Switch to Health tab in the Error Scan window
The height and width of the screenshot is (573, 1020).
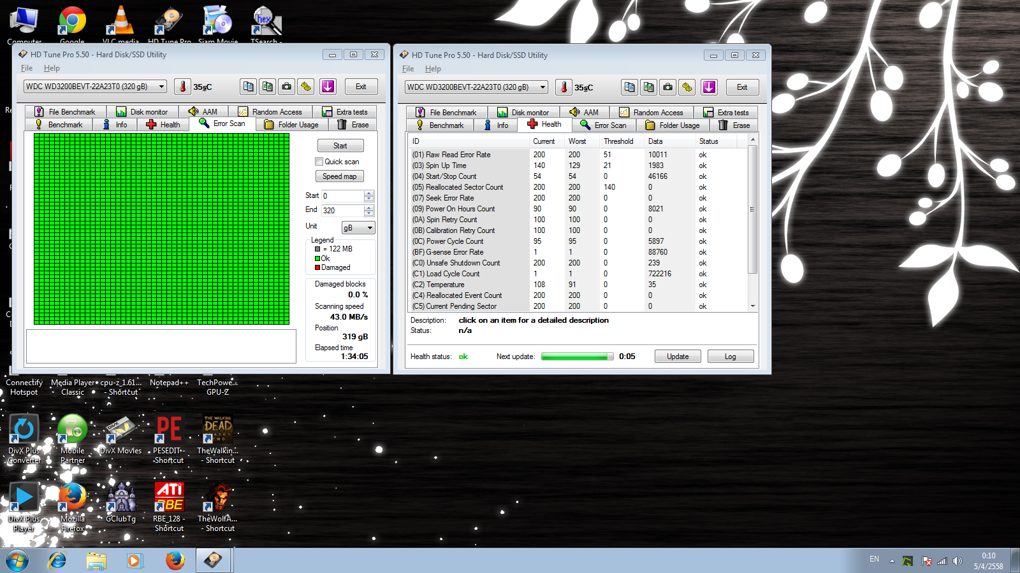pos(163,125)
